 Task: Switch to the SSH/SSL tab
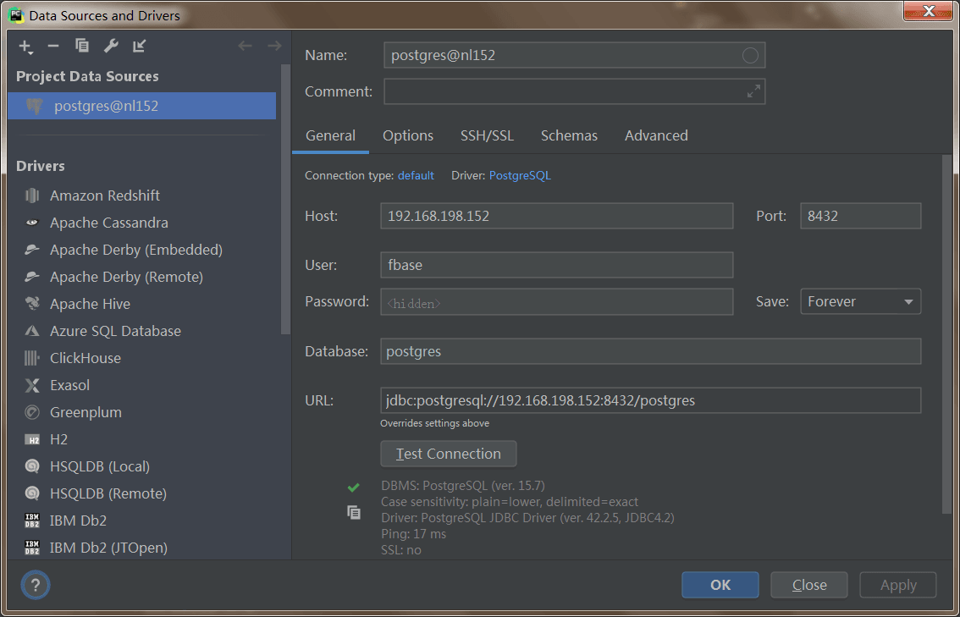pos(487,135)
